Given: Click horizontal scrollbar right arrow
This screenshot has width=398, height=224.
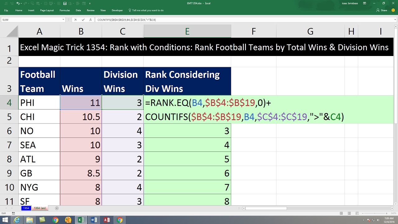Looking at the screenshot, I should pyautogui.click(x=392, y=208).
